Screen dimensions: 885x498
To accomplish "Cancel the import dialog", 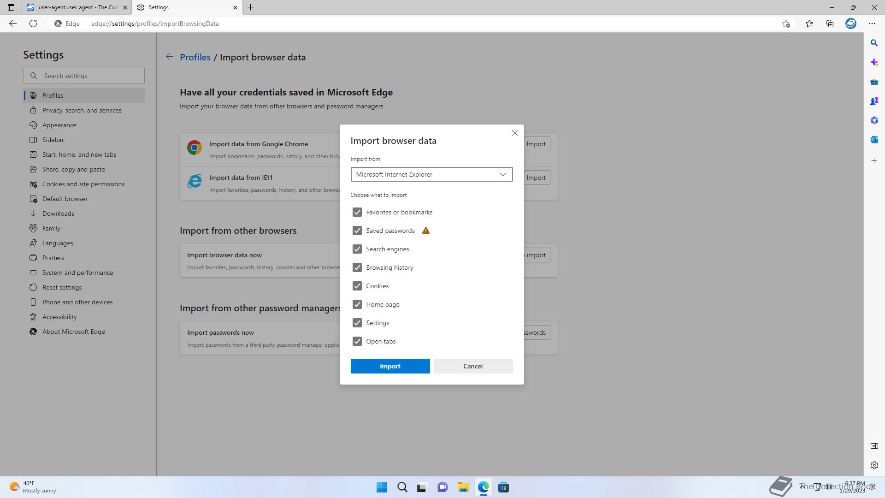I will click(x=473, y=366).
